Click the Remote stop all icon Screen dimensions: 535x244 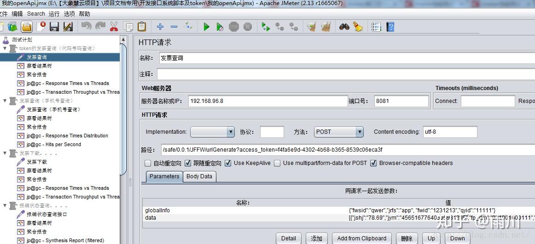click(x=280, y=27)
